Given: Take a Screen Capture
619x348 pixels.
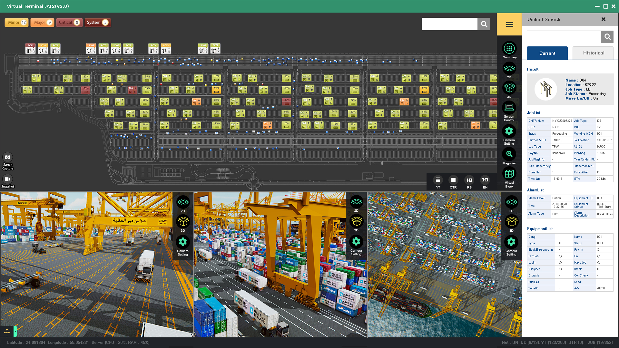Looking at the screenshot, I should point(7,157).
